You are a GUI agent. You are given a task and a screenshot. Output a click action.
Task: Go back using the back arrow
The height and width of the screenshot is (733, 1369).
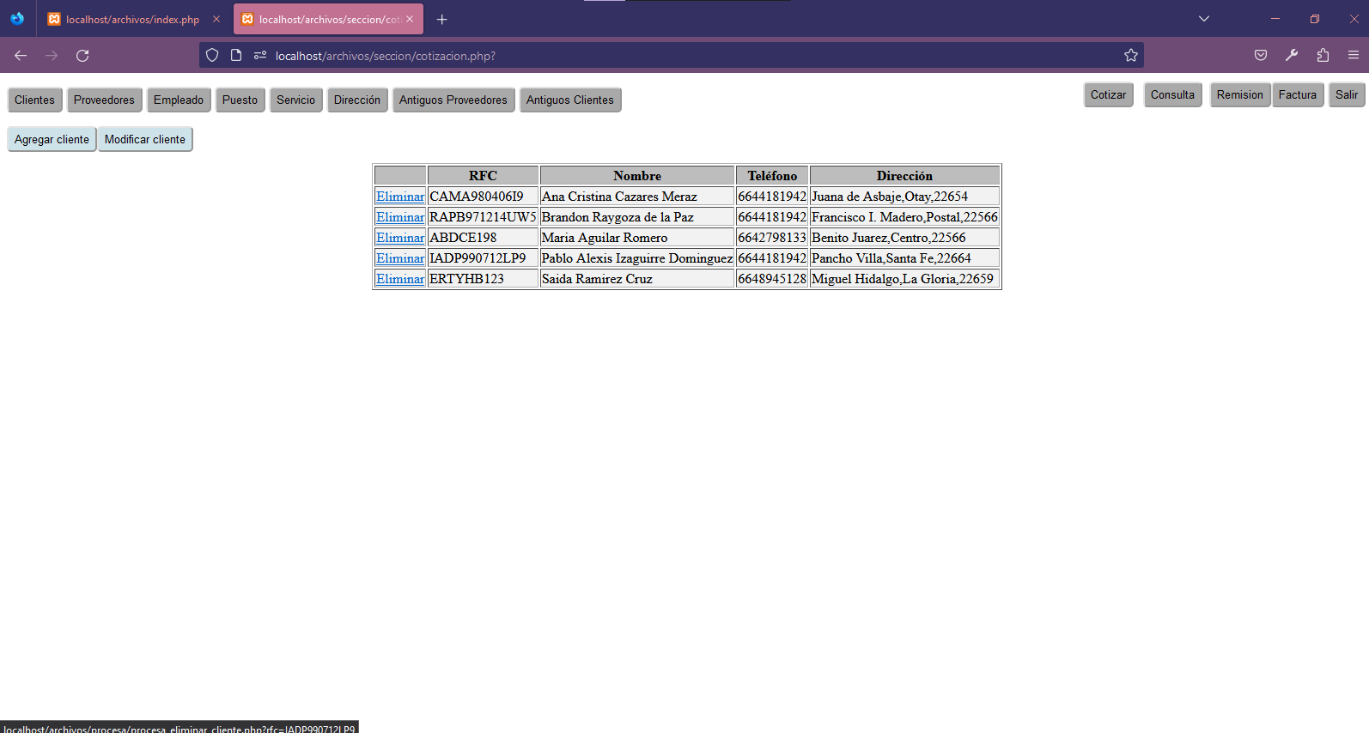[21, 56]
